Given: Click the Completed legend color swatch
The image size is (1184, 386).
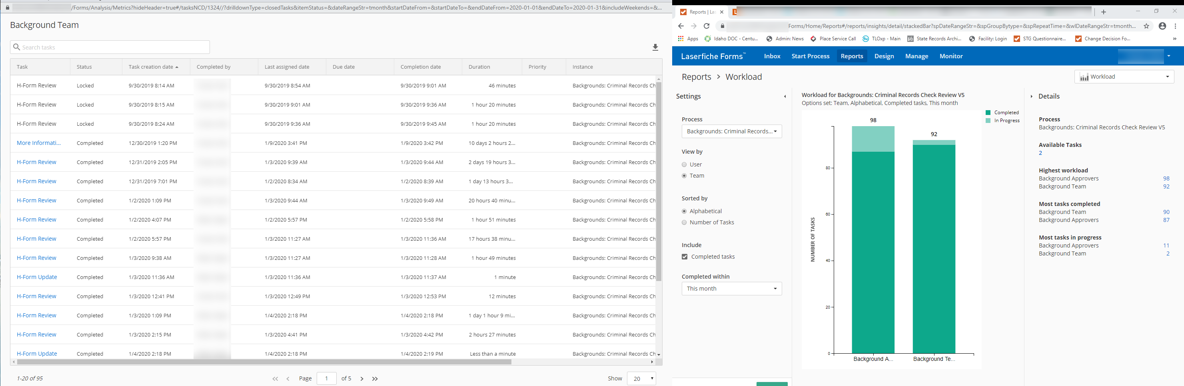Looking at the screenshot, I should 988,113.
